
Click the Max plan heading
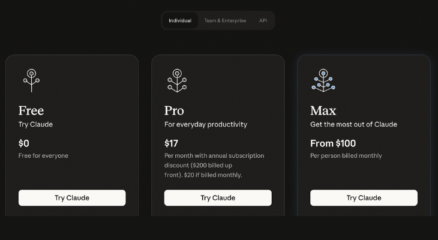[323, 110]
